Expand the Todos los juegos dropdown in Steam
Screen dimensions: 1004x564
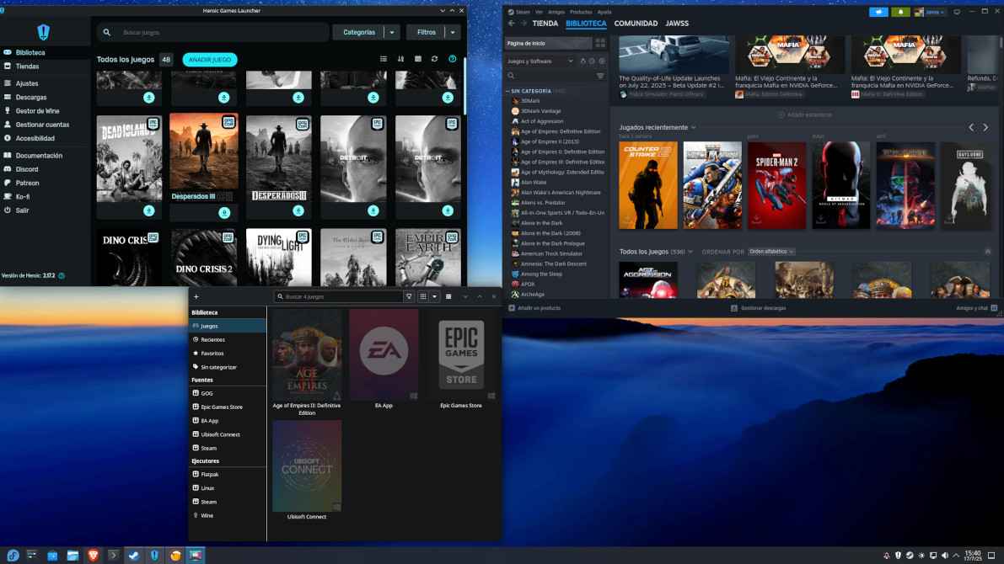point(690,252)
